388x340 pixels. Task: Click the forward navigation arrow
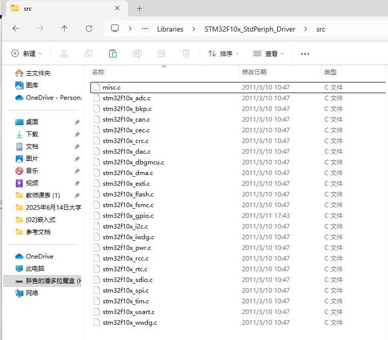[x=40, y=29]
